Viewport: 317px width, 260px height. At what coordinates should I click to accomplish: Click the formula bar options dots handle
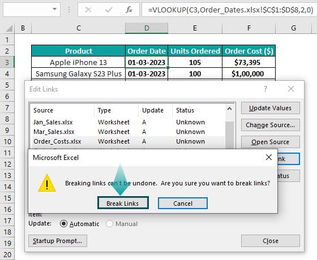click(x=69, y=10)
